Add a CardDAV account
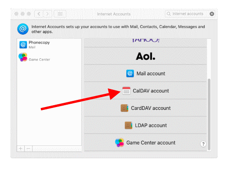This screenshot has height=171, width=228. tap(145, 108)
